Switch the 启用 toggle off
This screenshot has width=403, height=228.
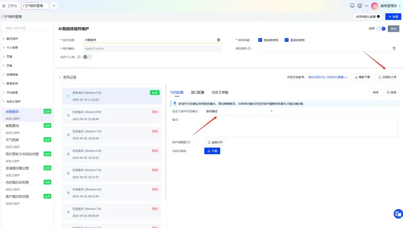pos(381,28)
